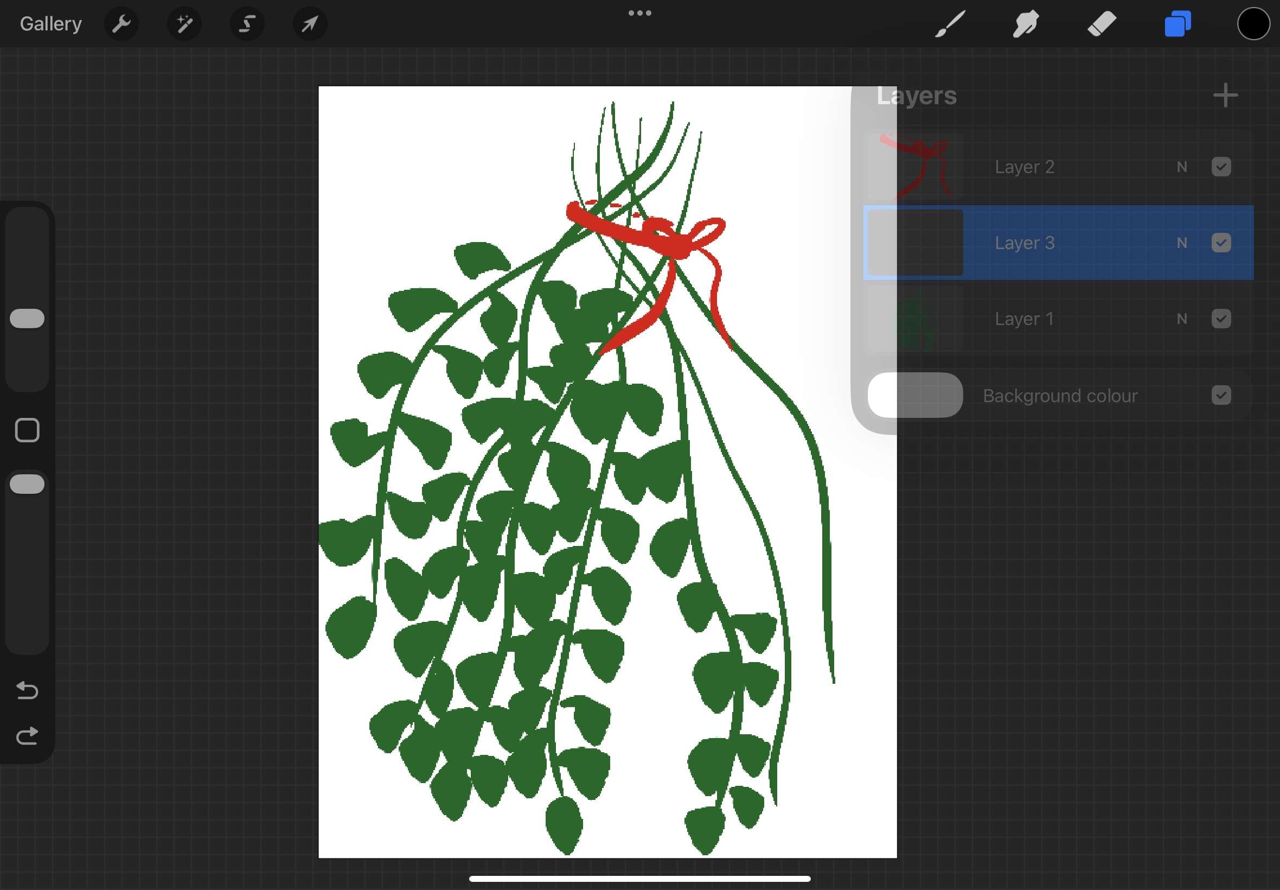The height and width of the screenshot is (890, 1280).
Task: Hide Layer 2 using its checkbox
Action: point(1221,167)
